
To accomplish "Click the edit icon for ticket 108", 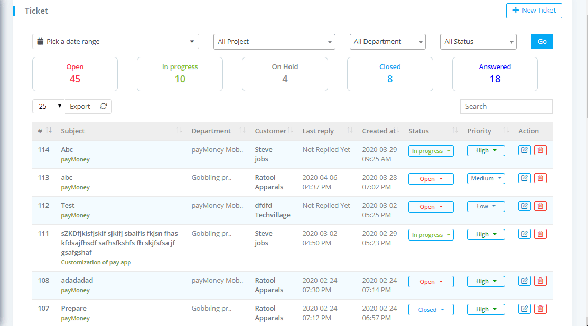I will pos(524,281).
